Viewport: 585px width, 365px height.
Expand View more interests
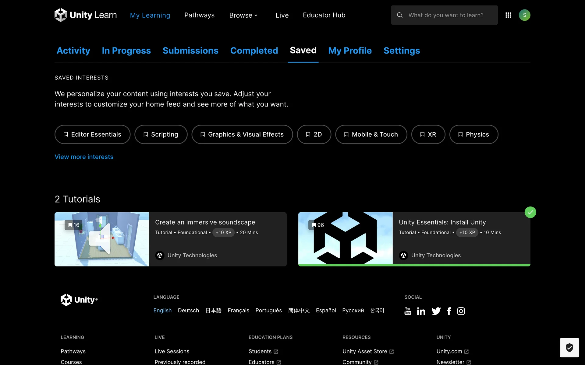click(x=84, y=157)
